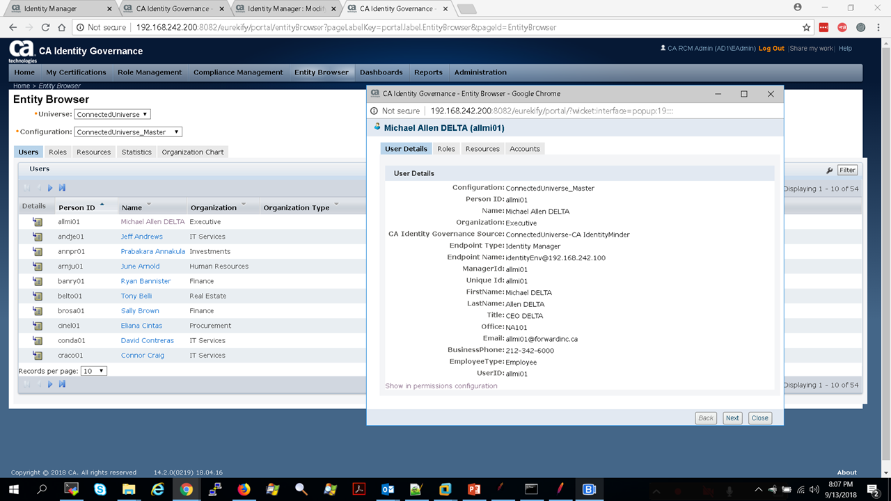Open details icon for annpr01 row
The image size is (891, 501).
37,251
